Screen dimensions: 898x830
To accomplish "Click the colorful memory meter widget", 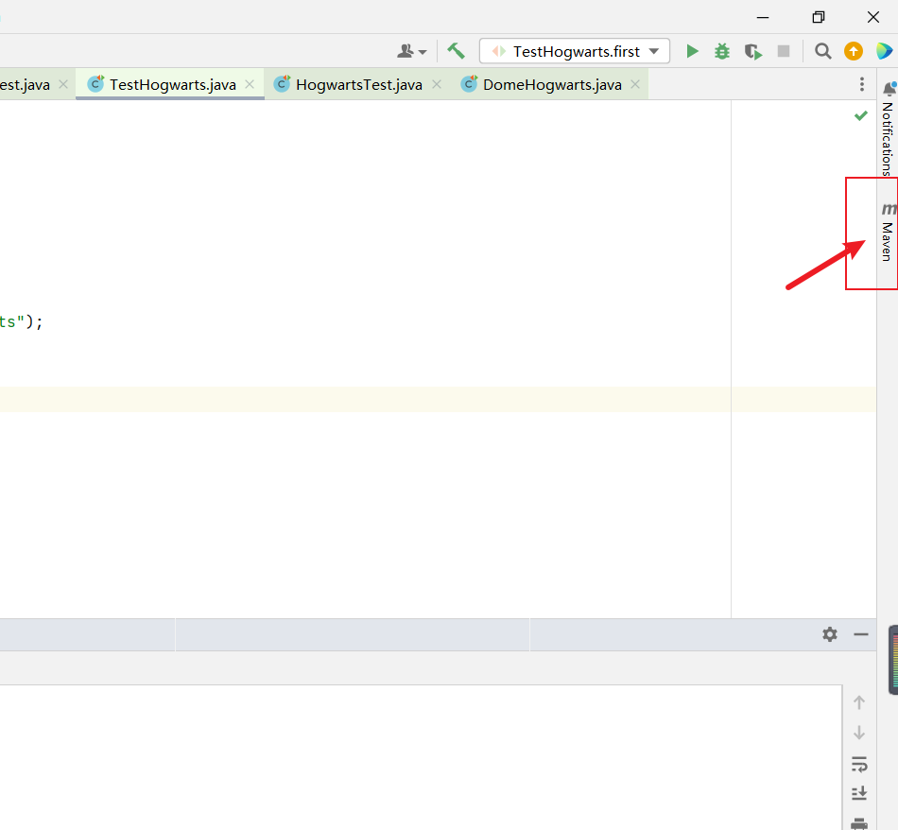I will click(893, 660).
